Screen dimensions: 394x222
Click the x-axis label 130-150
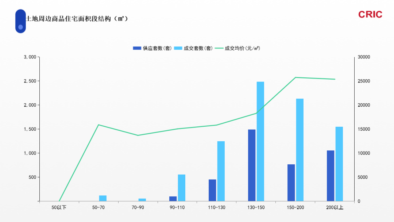(256, 207)
